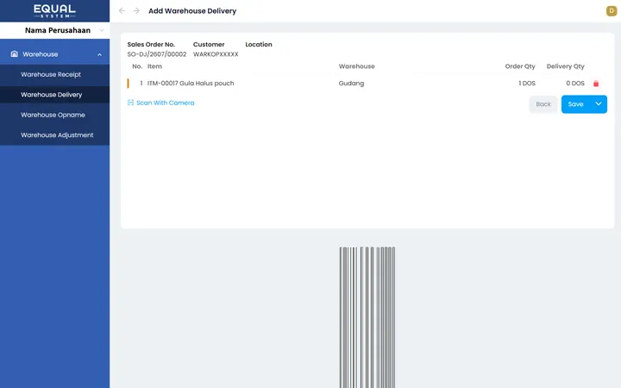Click the Back button
Screen dimensions: 621x388
click(543, 104)
